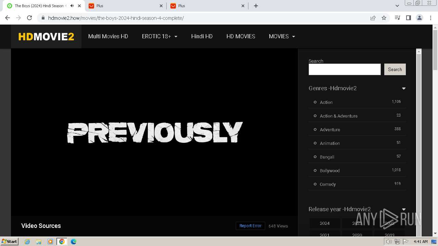Screen dimensions: 438x246
Task: Open the media control icon in toolbar
Action: tap(397, 18)
